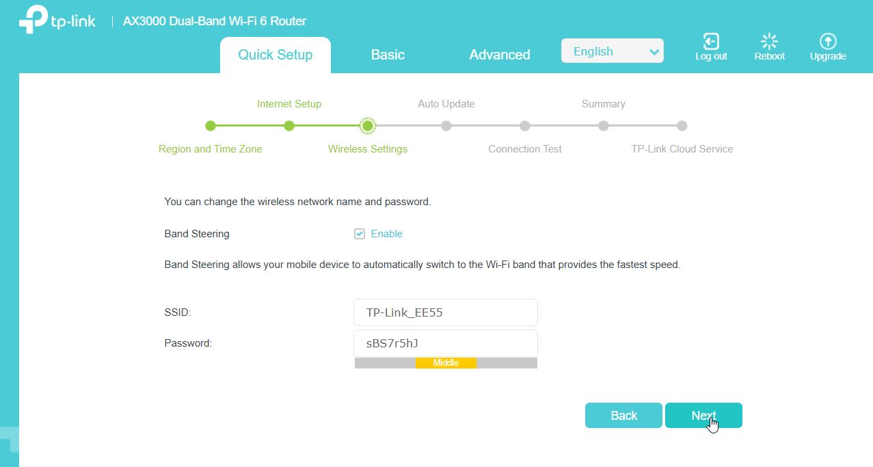The width and height of the screenshot is (873, 467).
Task: Click the TP-Link Cloud Service step dot
Action: (x=682, y=126)
